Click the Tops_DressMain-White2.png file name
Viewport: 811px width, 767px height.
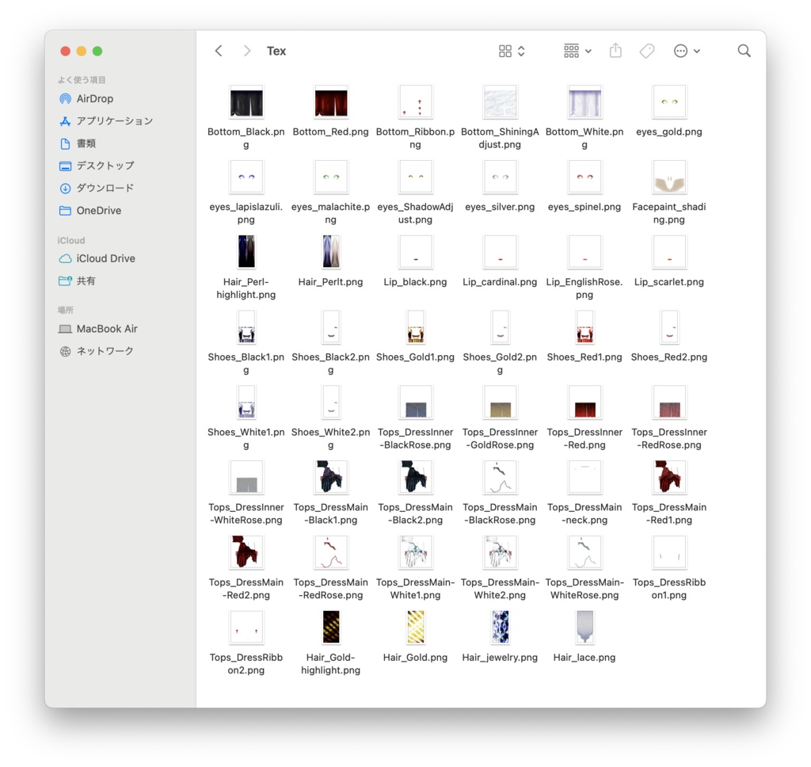(501, 589)
